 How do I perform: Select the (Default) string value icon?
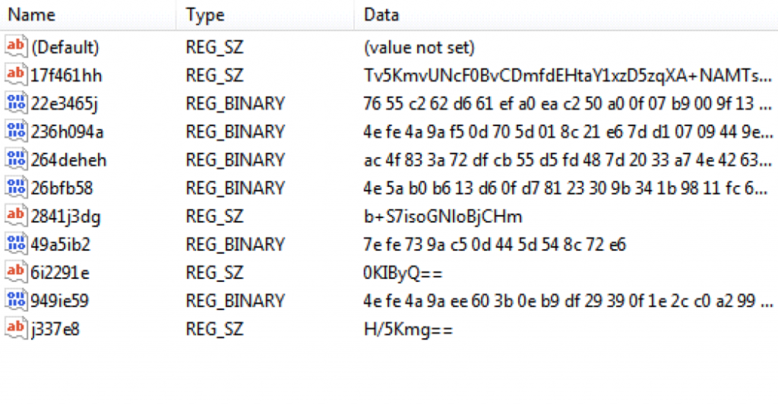[15, 46]
